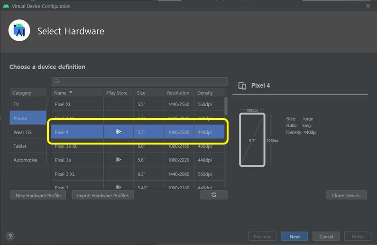
Task: Click the Size column header
Action: (149, 93)
